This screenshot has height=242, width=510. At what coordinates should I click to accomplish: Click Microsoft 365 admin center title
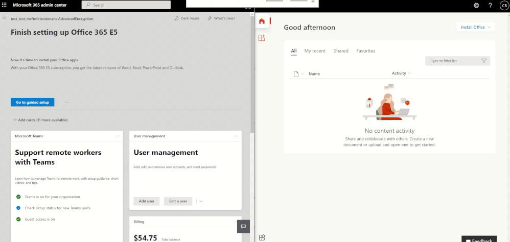point(40,5)
